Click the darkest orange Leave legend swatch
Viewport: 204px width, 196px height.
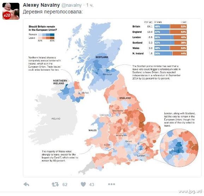pos(52,38)
